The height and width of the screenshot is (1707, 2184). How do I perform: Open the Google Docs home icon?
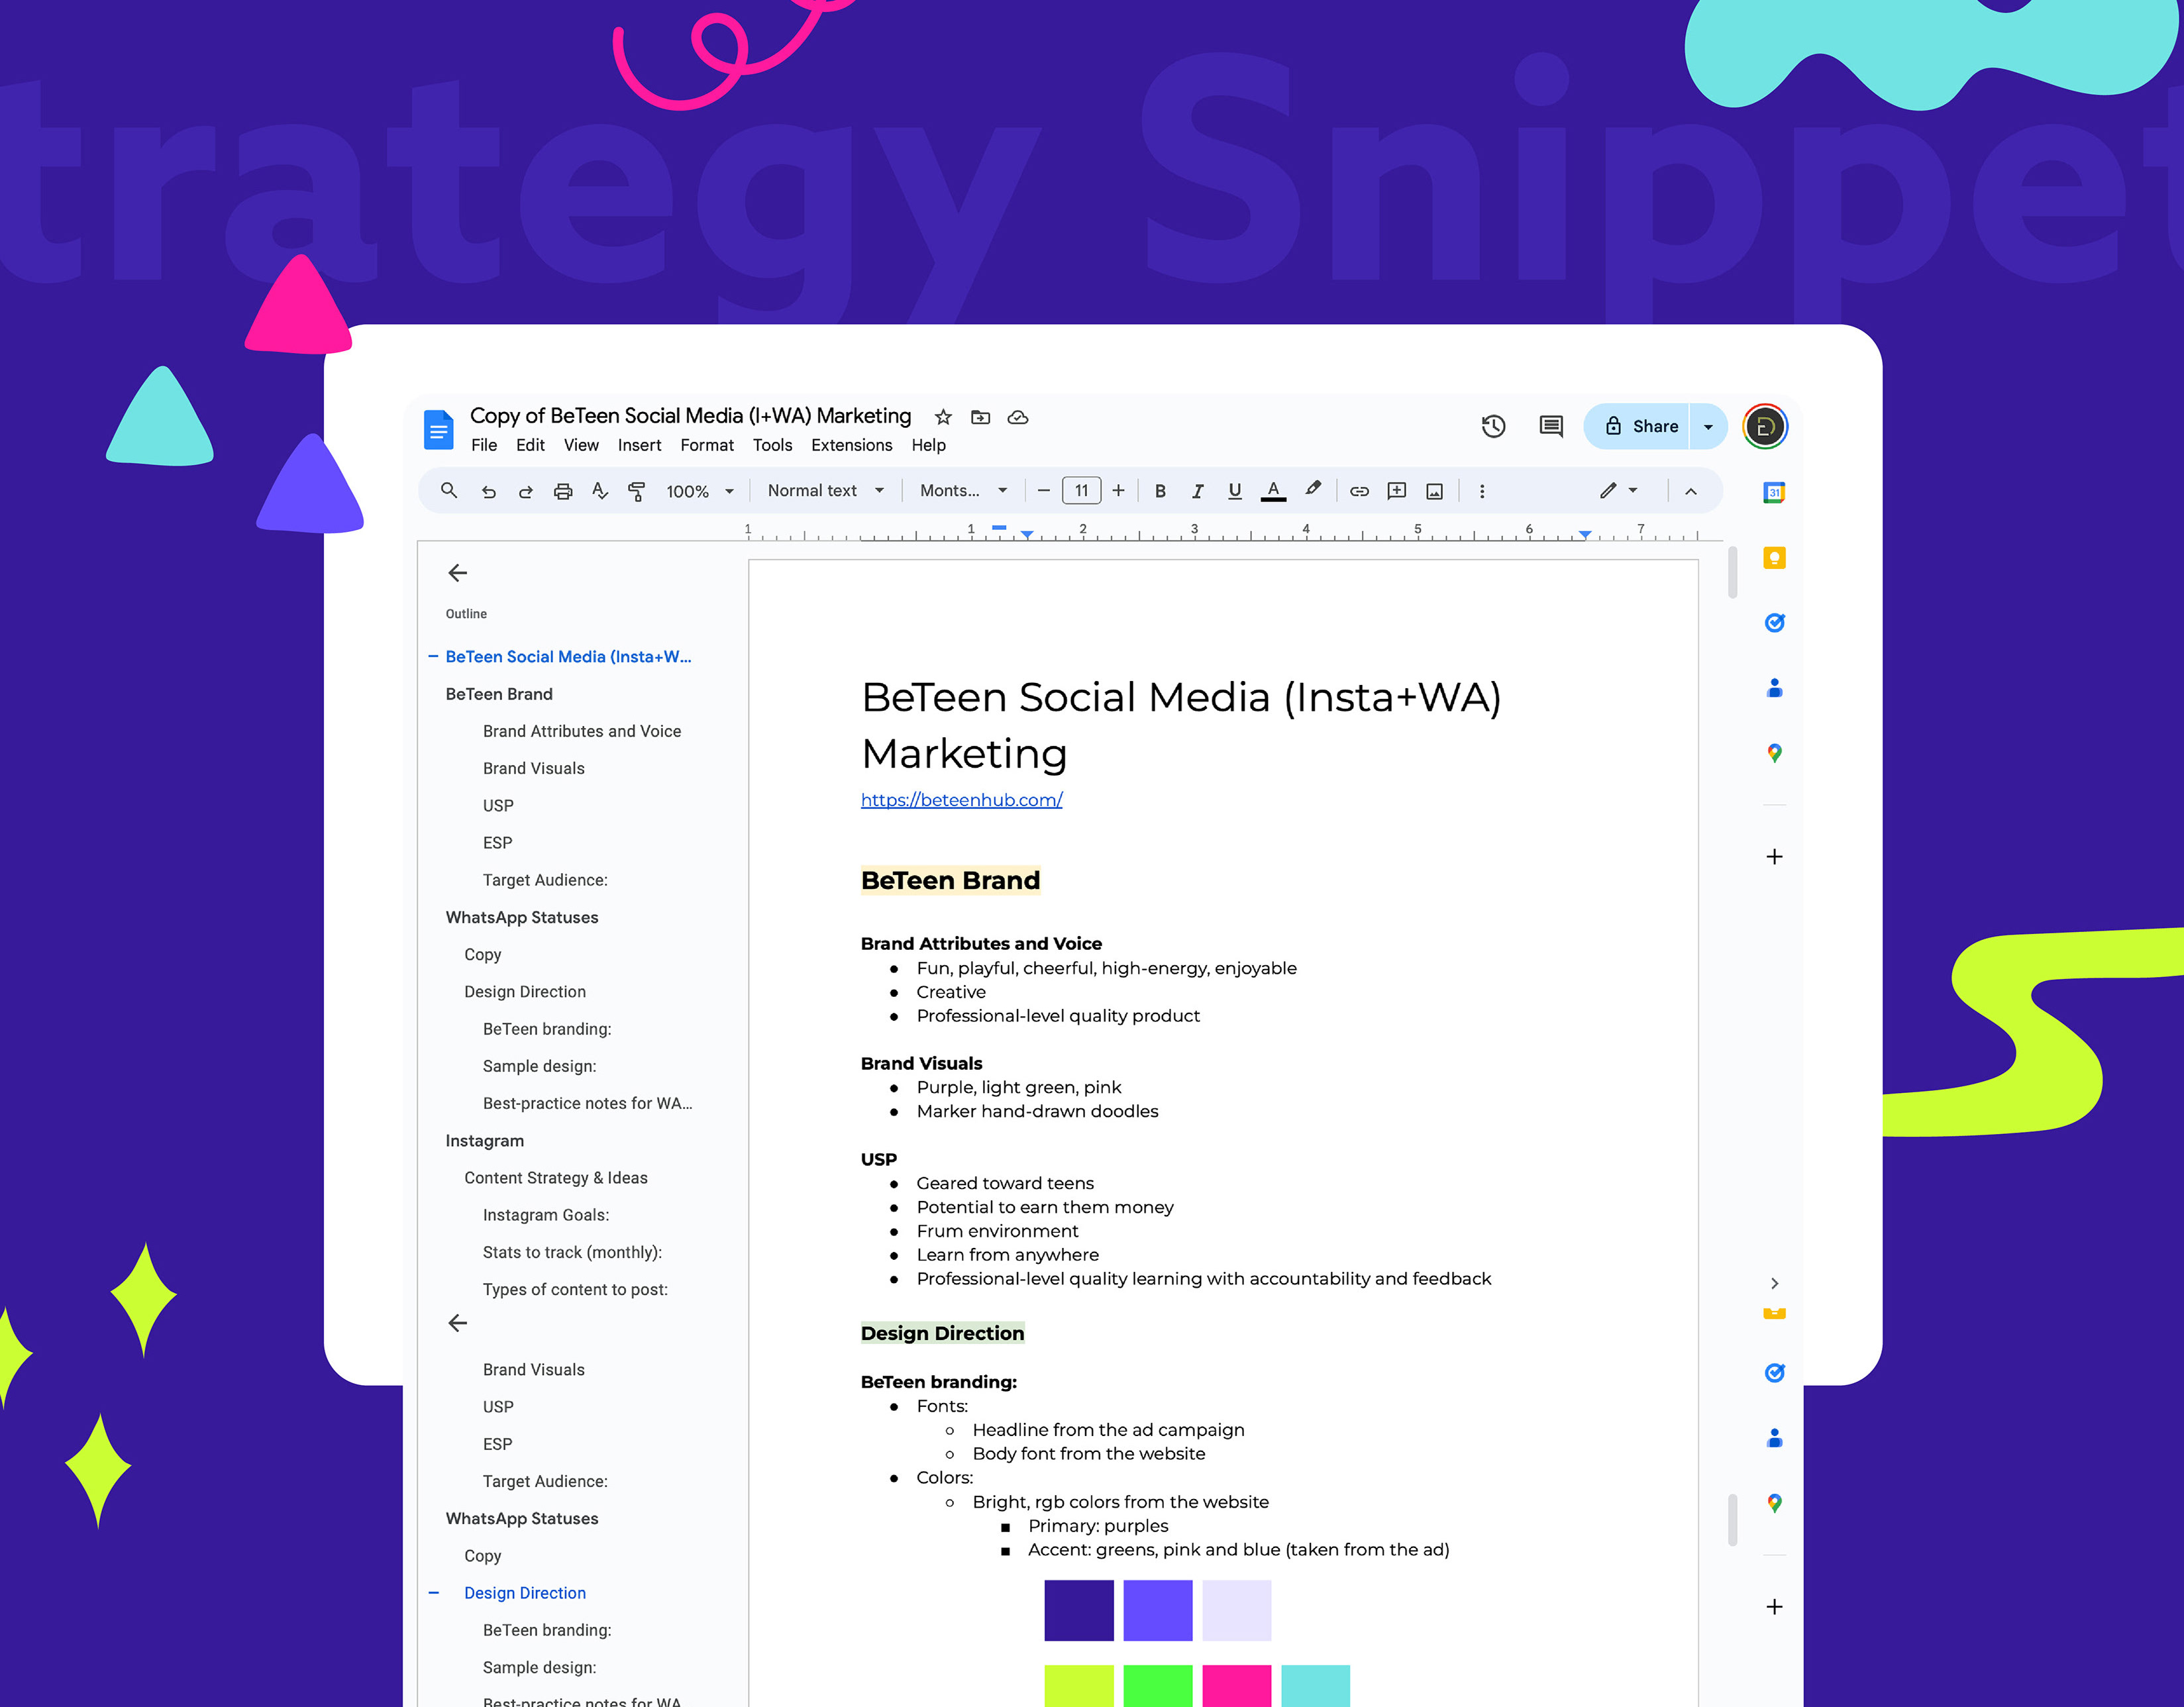pos(438,429)
